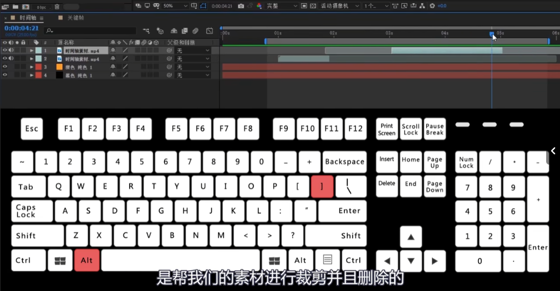This screenshot has width=560, height=291.
Task: Close the 时间轴 tab with x
Action: 5,18
